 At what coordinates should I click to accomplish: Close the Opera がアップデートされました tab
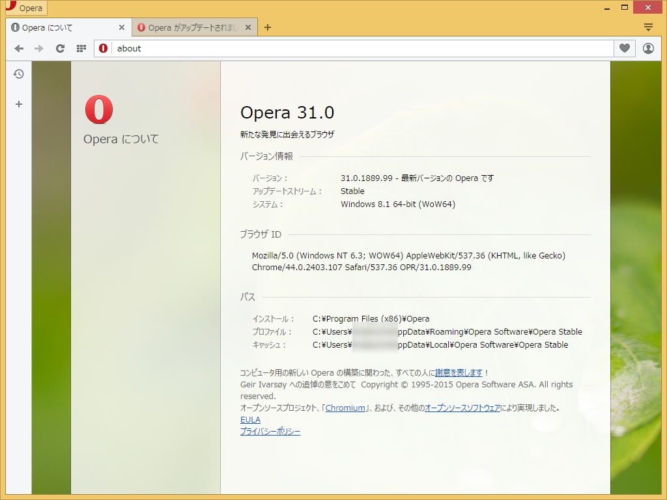pyautogui.click(x=248, y=27)
